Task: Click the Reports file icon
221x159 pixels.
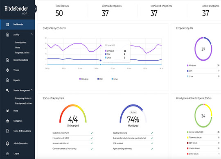Action: coord(8,80)
